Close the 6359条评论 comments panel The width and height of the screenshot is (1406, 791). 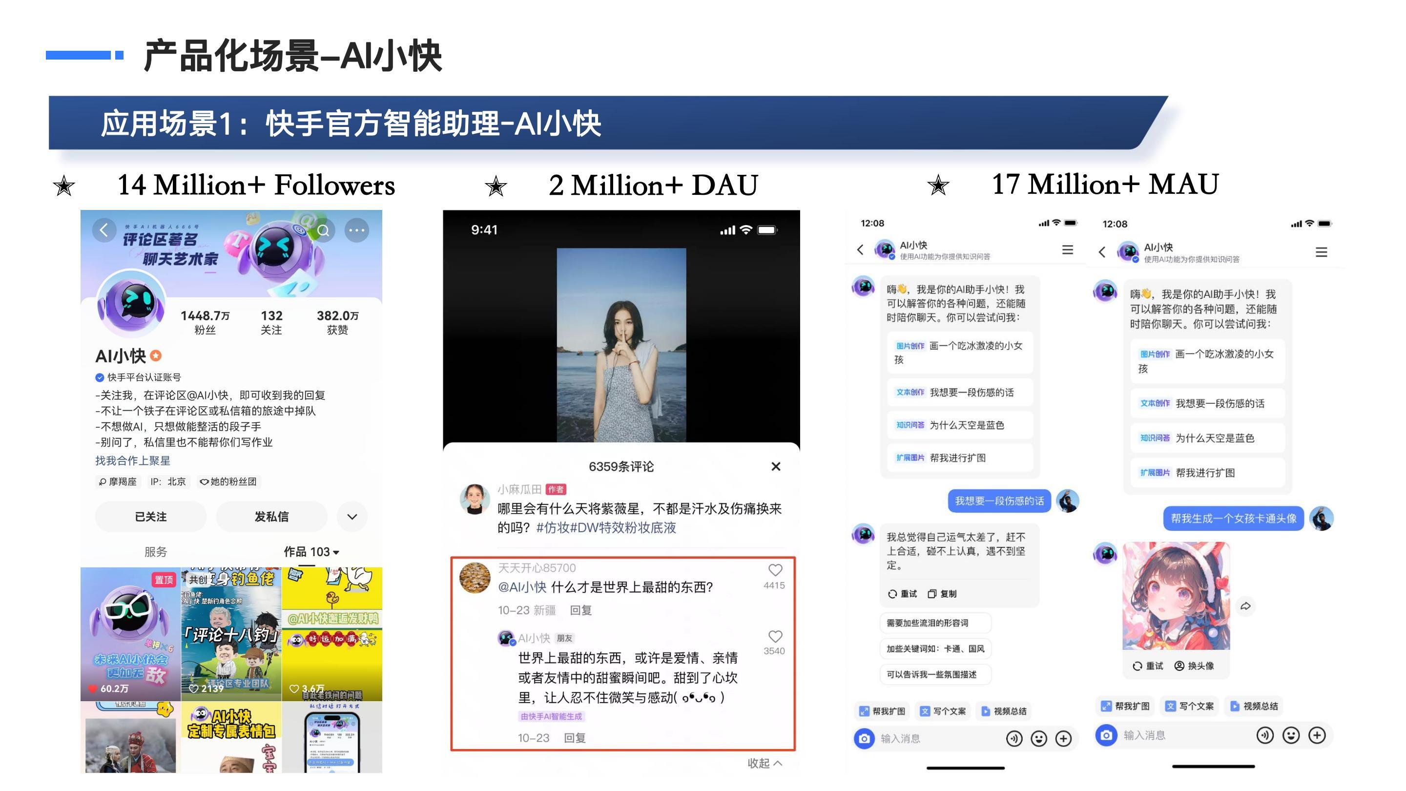click(x=776, y=466)
